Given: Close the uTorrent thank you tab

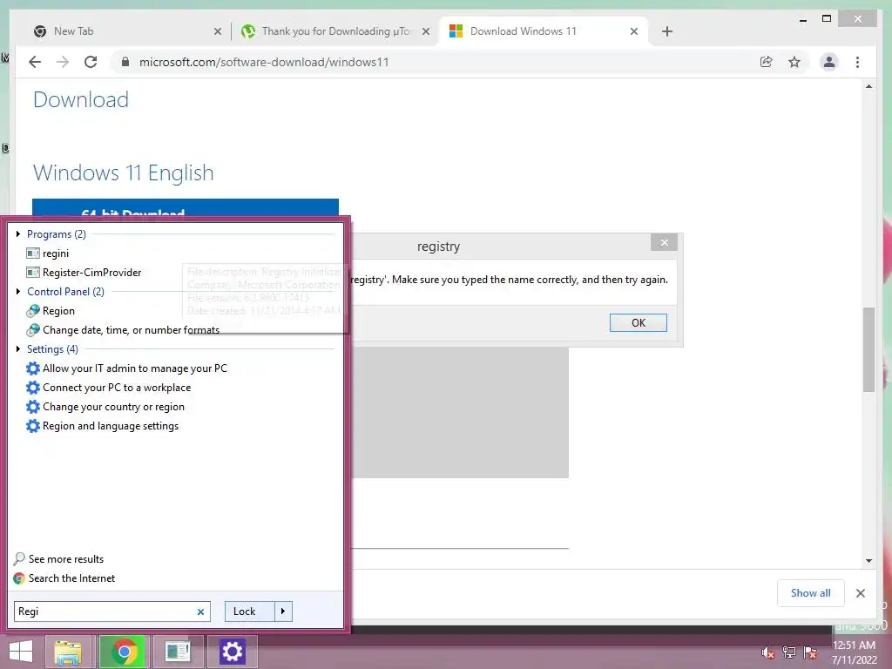Looking at the screenshot, I should point(425,31).
